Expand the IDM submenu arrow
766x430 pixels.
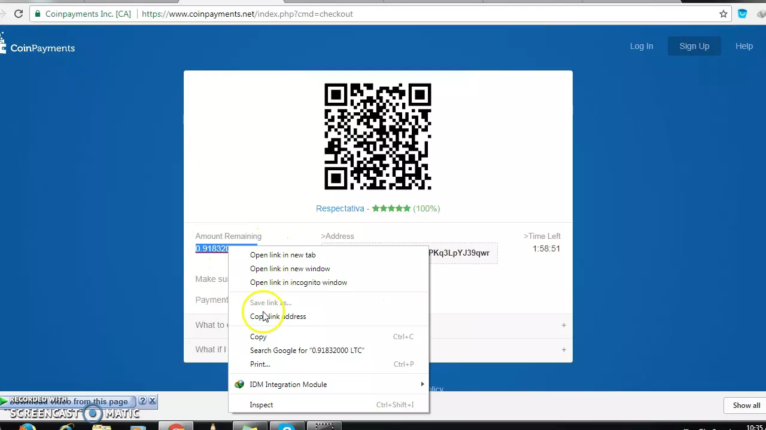point(422,385)
